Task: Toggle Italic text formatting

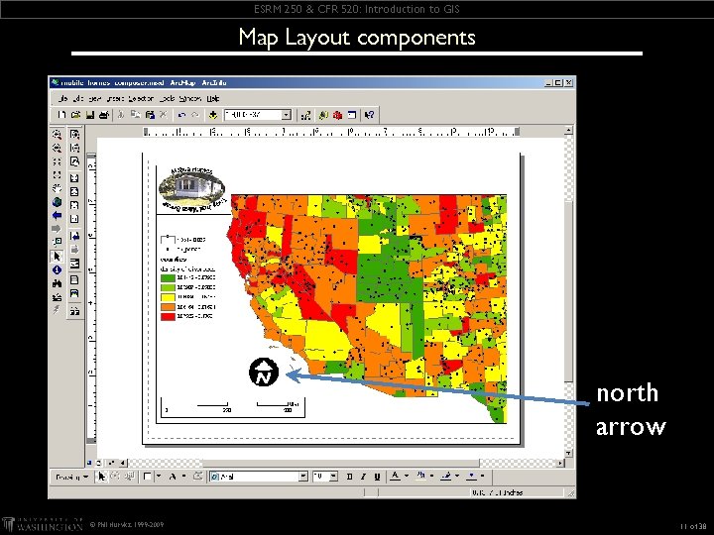Action: pos(363,477)
